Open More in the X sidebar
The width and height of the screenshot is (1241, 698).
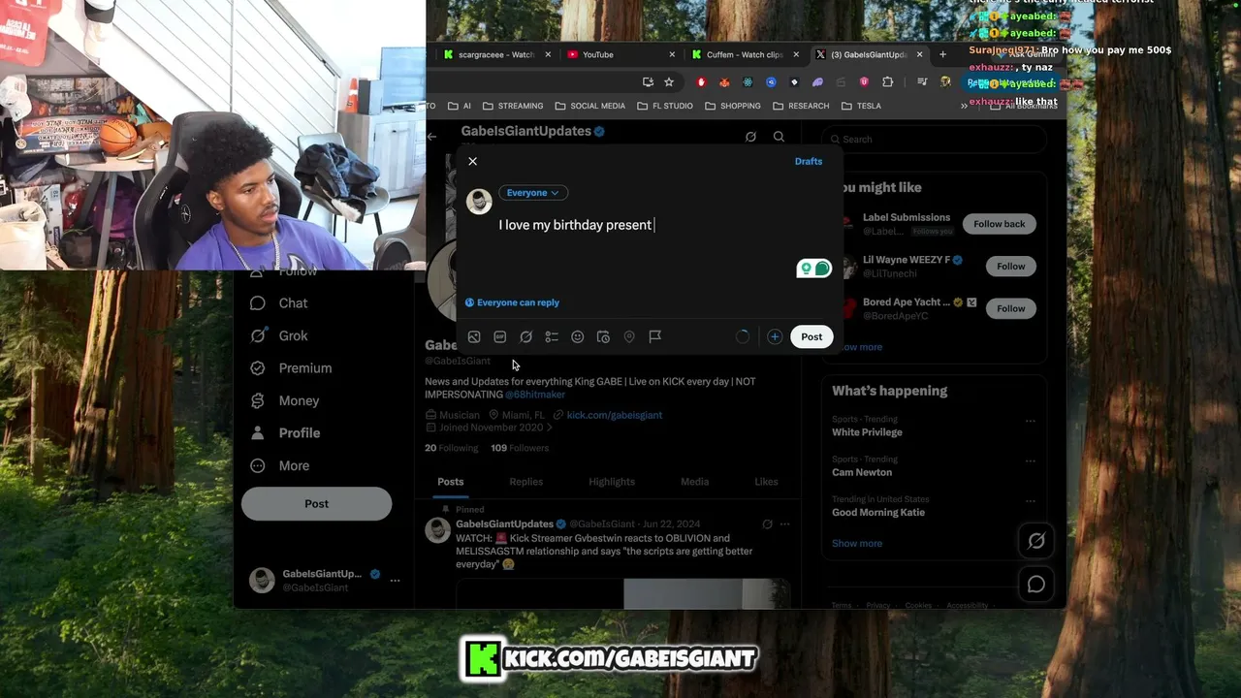[279, 465]
